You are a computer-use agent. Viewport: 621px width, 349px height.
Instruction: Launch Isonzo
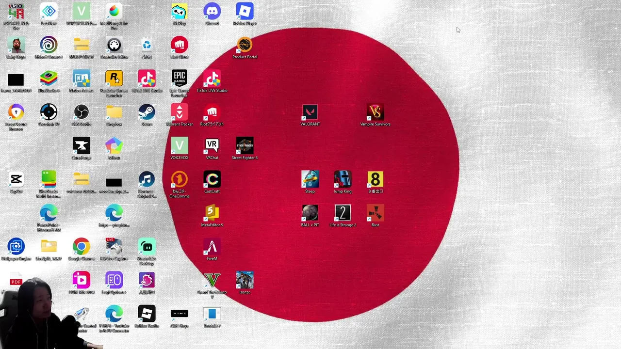pos(245,280)
